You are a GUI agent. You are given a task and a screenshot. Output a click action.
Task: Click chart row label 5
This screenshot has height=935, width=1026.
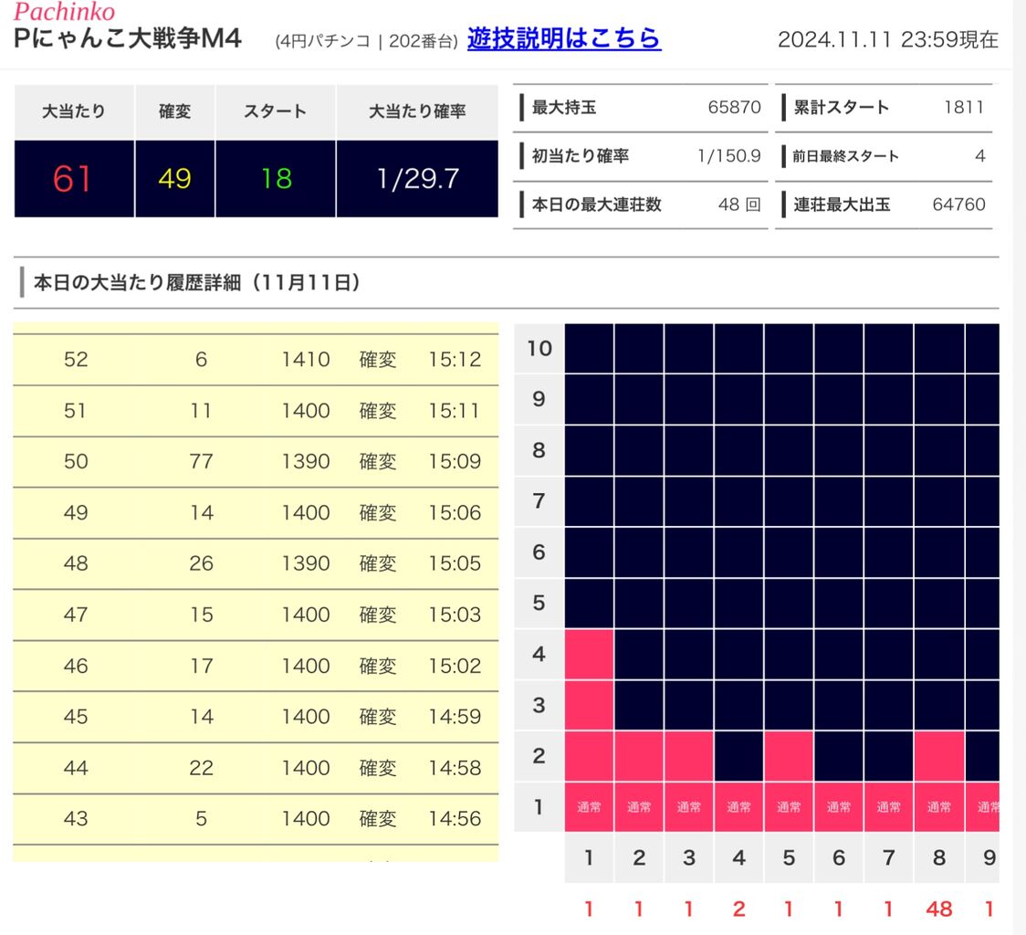(539, 603)
